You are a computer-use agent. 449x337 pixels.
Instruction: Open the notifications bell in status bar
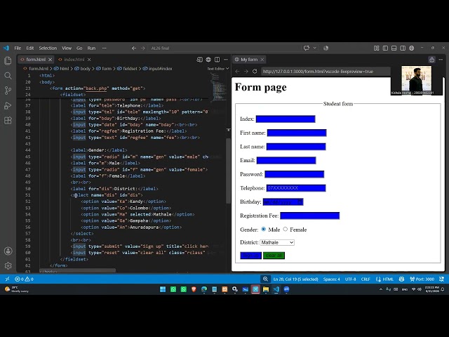coord(442,279)
